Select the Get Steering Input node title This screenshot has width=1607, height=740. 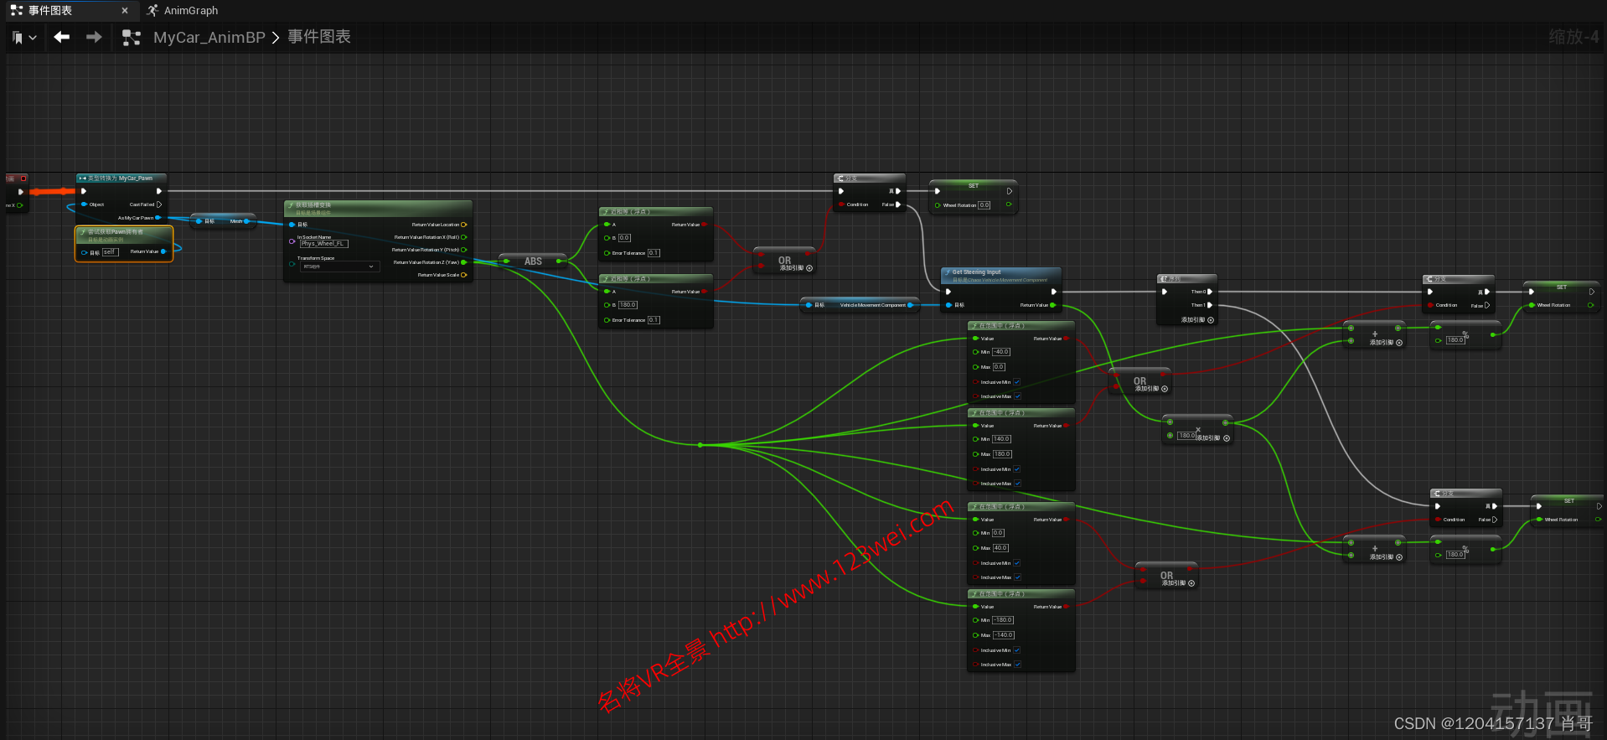coord(976,272)
